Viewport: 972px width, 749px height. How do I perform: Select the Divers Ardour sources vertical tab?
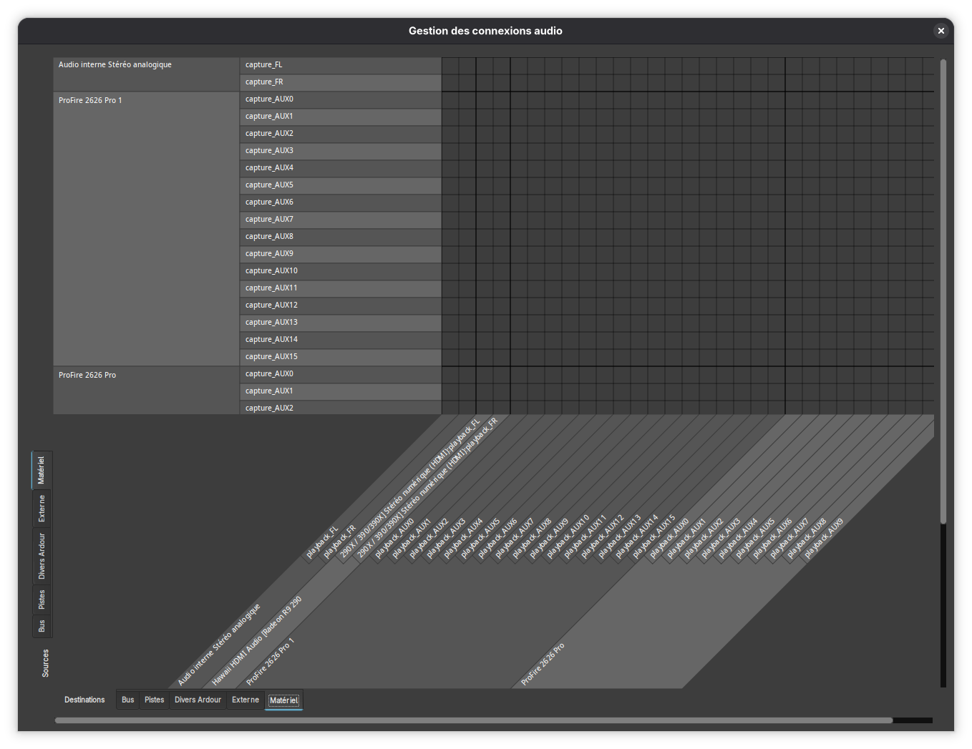tap(42, 556)
